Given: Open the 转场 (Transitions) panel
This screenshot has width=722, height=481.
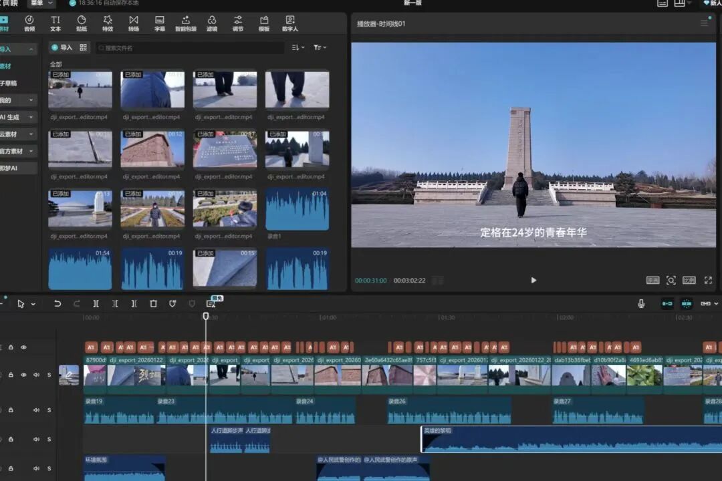Looking at the screenshot, I should 134,23.
